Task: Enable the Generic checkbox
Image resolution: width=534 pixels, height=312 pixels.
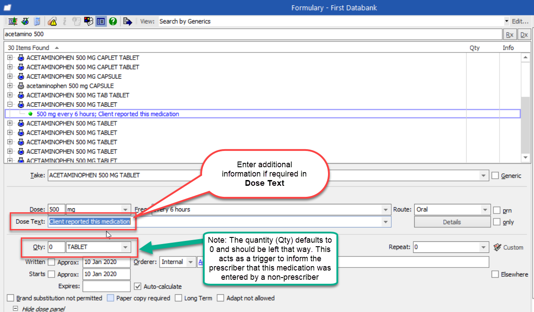Action: pyautogui.click(x=495, y=175)
